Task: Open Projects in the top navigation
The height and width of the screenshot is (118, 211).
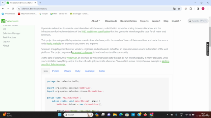Action: 144,21
